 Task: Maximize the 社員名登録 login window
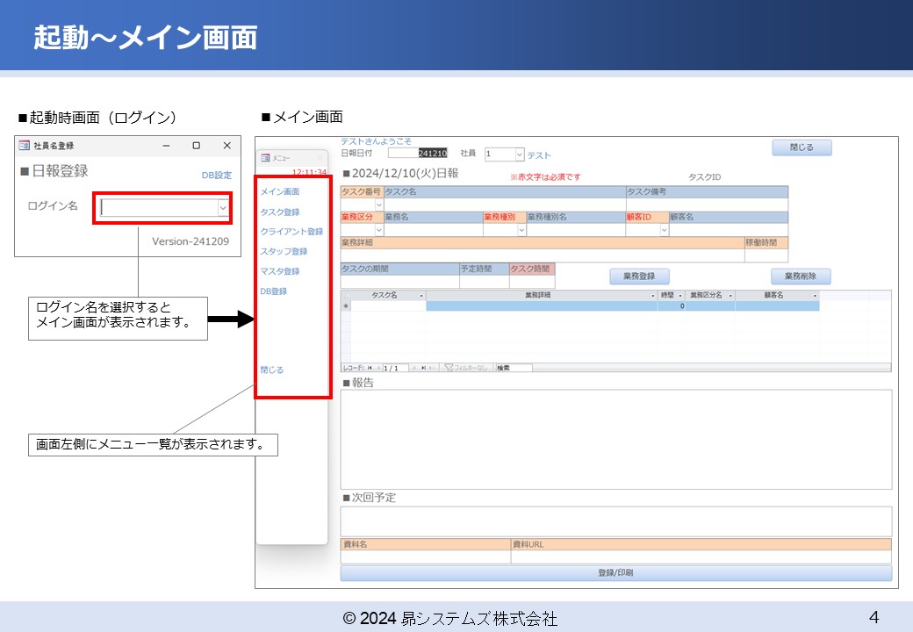pyautogui.click(x=196, y=146)
